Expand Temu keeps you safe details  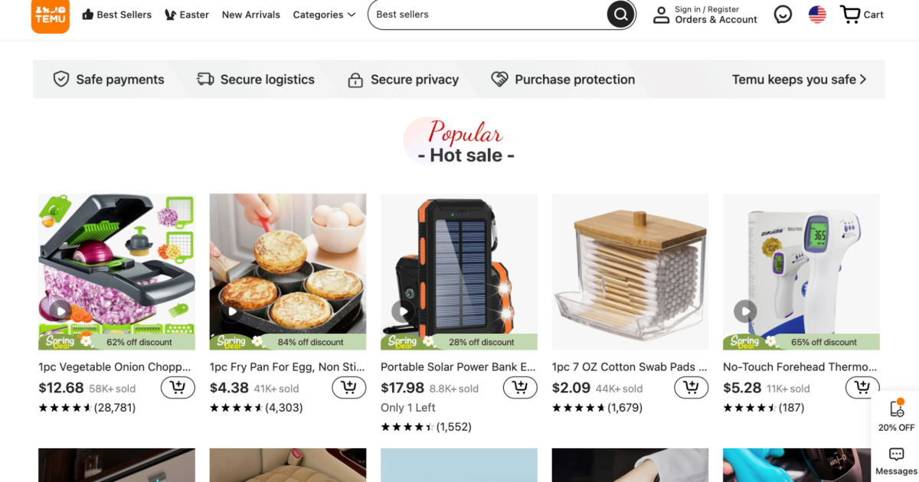799,80
